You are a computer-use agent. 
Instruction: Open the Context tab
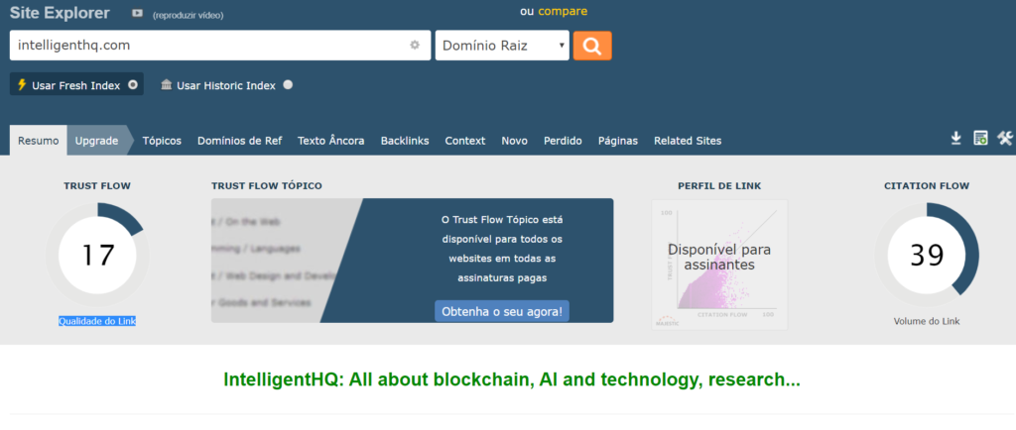point(465,141)
